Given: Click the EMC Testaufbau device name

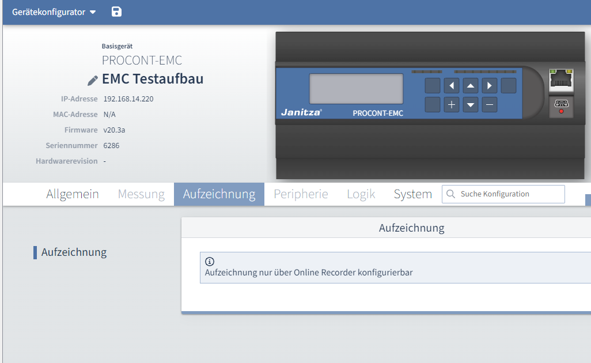Looking at the screenshot, I should coord(153,79).
